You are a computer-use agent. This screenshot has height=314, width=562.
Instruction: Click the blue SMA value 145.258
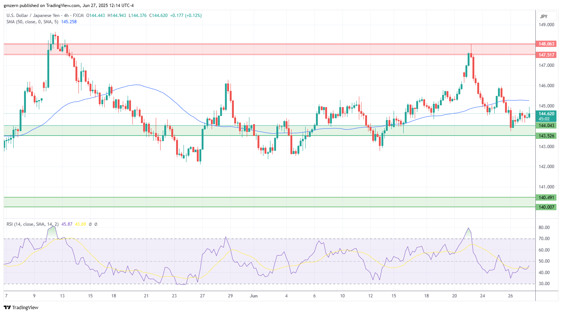click(69, 22)
